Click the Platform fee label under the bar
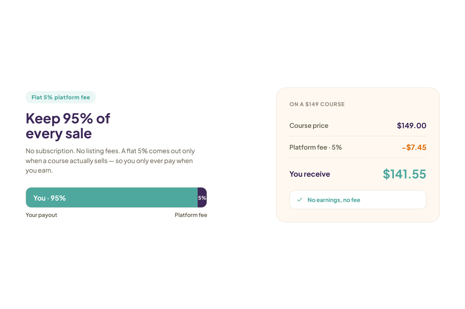 (191, 215)
